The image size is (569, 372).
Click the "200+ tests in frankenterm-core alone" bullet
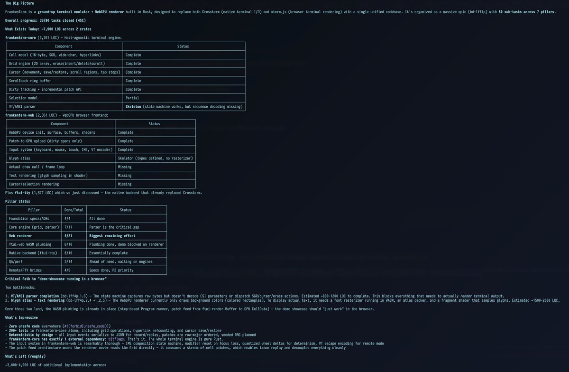point(114,330)
